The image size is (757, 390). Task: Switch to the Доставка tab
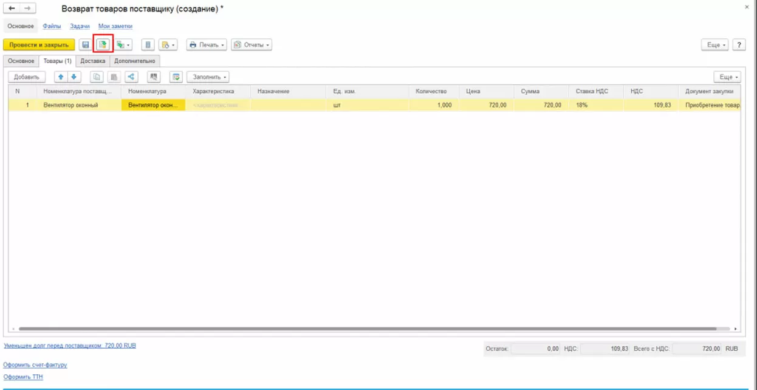coord(93,61)
